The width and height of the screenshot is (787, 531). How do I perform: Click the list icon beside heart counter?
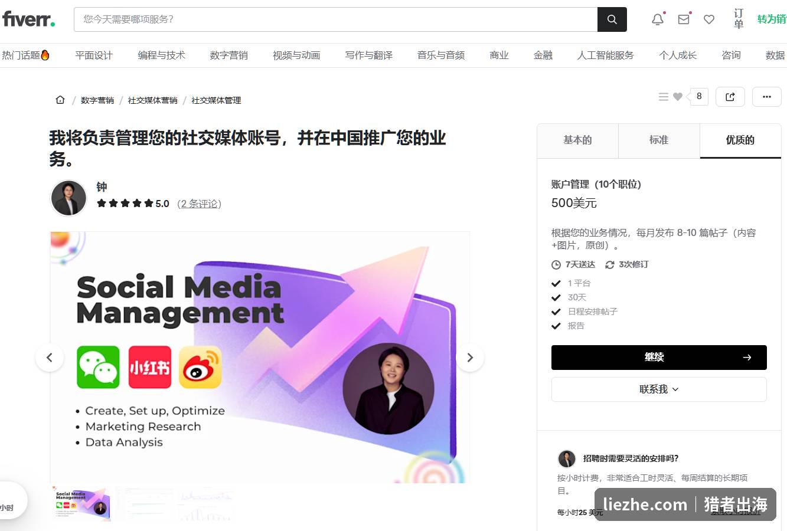coord(664,97)
